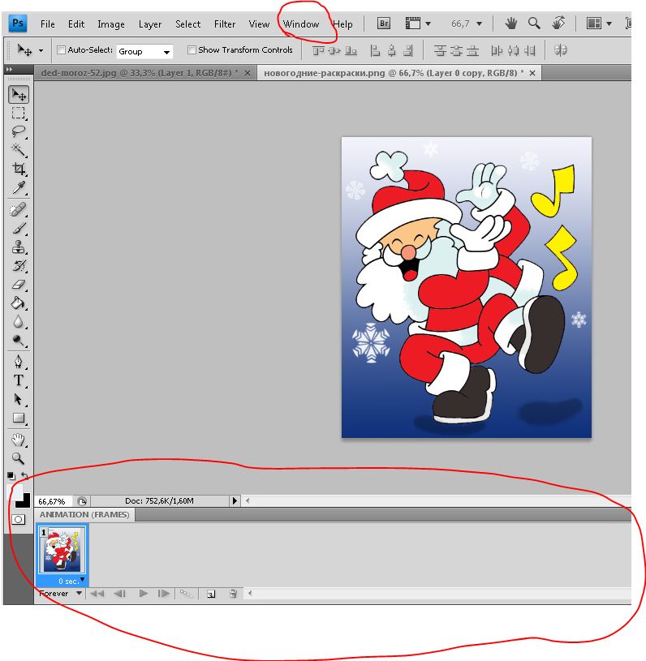Select the Lasso tool
Image resolution: width=646 pixels, height=661 pixels.
click(x=19, y=131)
